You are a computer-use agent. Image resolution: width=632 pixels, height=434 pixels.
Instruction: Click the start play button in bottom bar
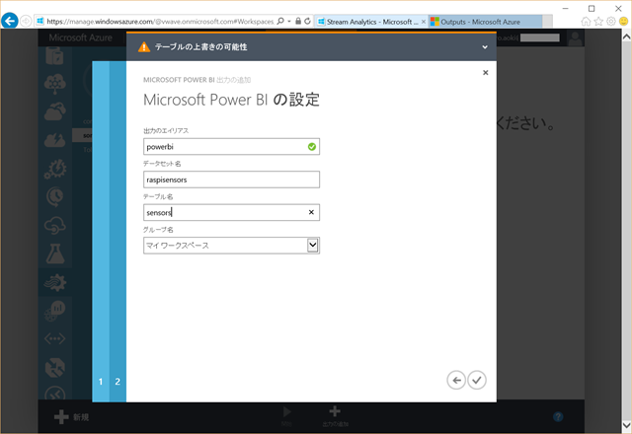tap(287, 416)
